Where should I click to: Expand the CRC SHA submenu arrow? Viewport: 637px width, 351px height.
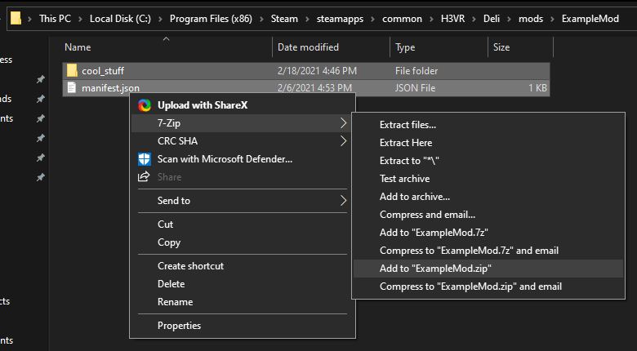pos(343,141)
